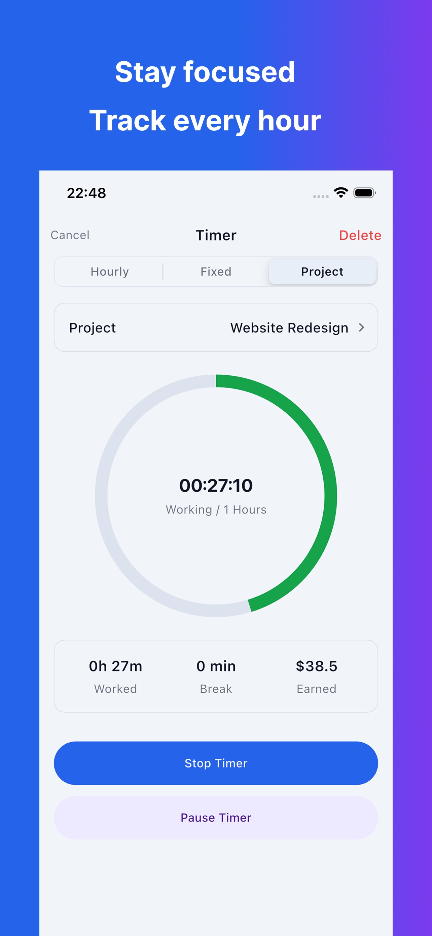Pause the running timer
This screenshot has height=936, width=432.
216,817
